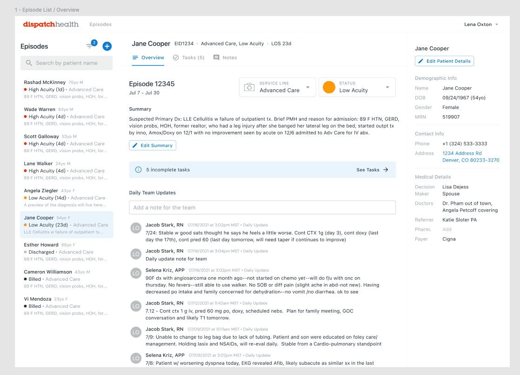Click the search magnifier icon
Viewport: 520px width, 375px height.
29,63
